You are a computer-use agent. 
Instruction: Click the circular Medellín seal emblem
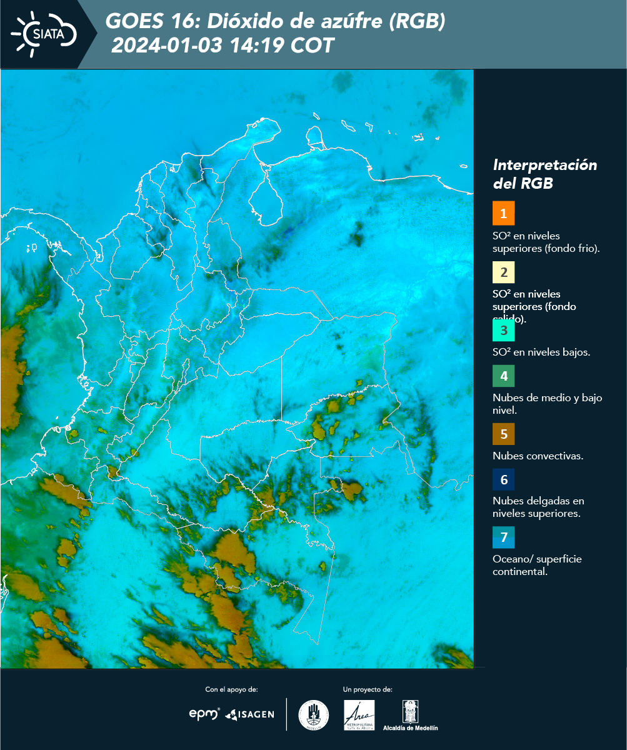(x=313, y=715)
